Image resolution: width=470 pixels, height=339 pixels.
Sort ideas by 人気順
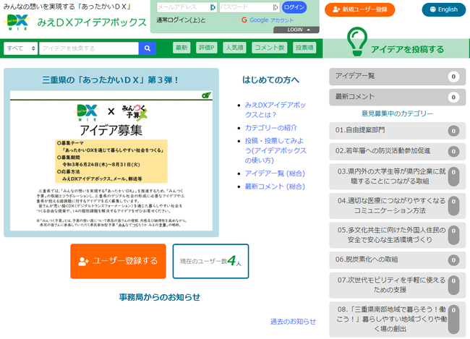click(x=234, y=48)
